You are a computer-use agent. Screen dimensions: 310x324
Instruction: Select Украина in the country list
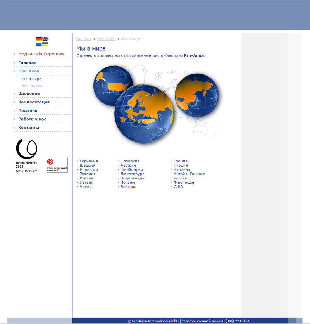(182, 170)
